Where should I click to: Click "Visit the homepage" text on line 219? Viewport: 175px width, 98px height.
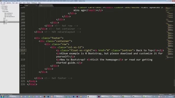[104, 60]
